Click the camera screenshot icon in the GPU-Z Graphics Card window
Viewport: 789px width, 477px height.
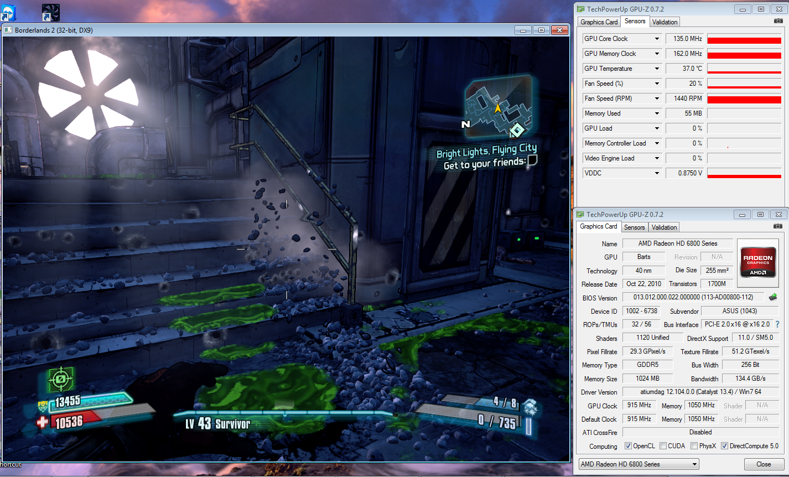coord(778,226)
